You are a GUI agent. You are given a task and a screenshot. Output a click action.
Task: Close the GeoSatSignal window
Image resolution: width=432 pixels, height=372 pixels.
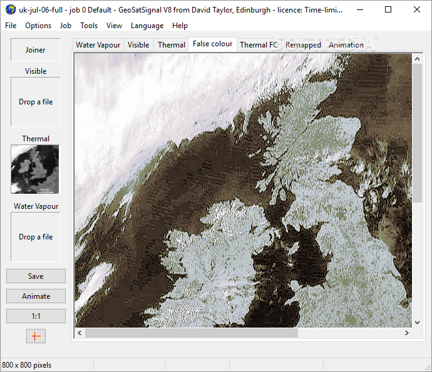pyautogui.click(x=417, y=9)
